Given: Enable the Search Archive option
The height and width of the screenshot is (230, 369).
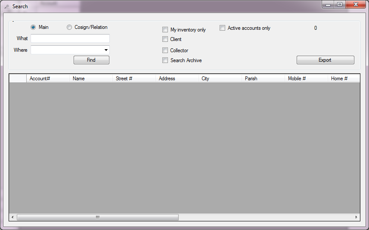Looking at the screenshot, I should coord(165,60).
